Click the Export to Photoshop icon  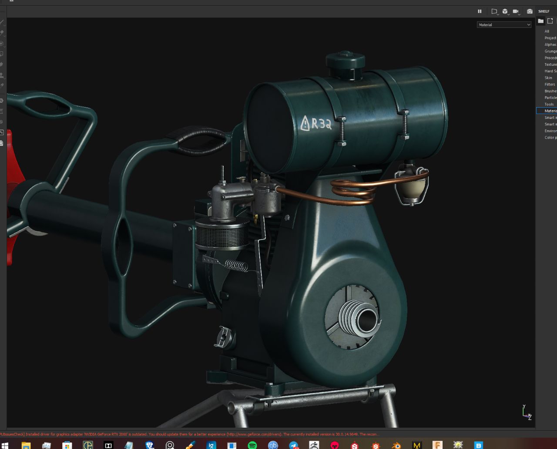[2, 132]
